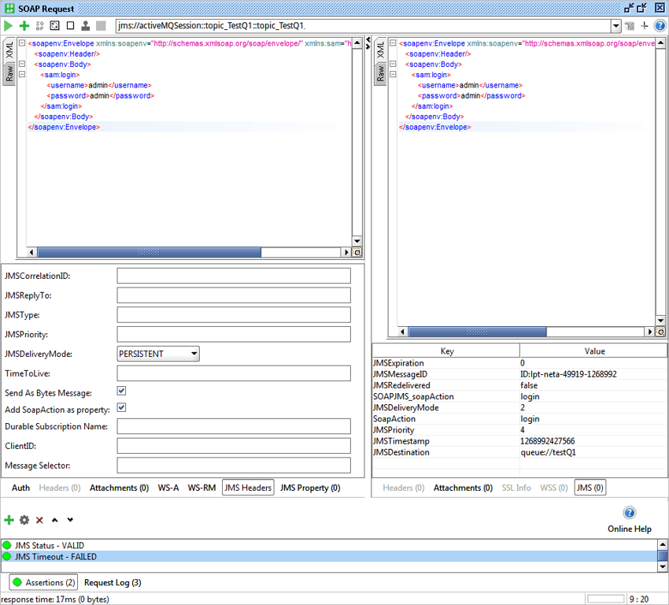
Task: Collapse the soapenv:Body node in request
Action: (x=22, y=65)
